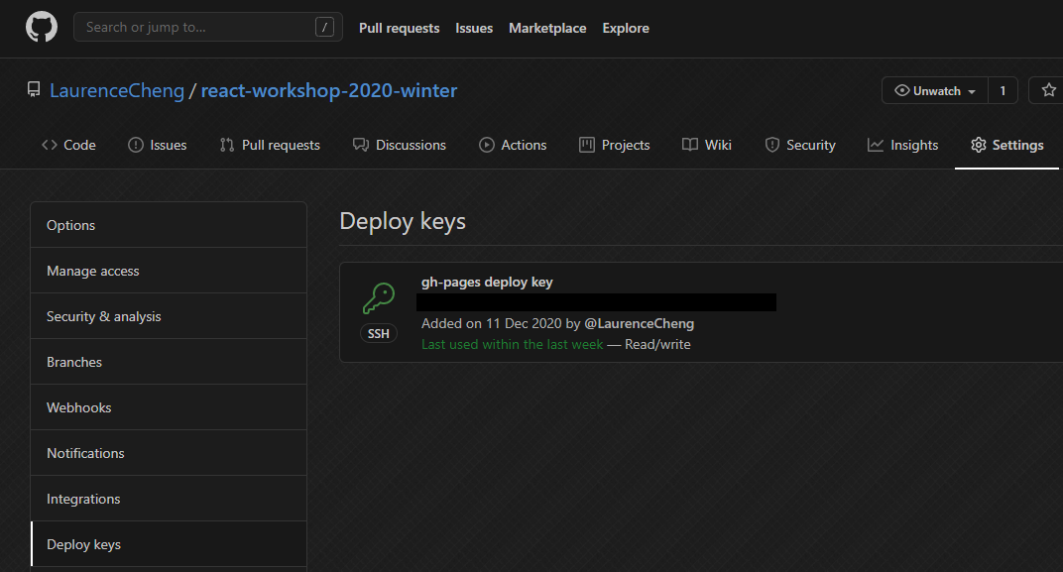Viewport: 1063px width, 572px height.
Task: Open Manage access settings
Action: tap(169, 271)
